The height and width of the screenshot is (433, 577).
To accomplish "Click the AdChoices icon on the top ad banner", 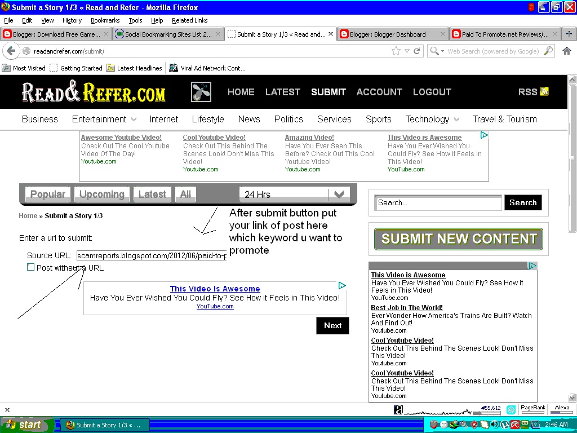I will coord(484,135).
